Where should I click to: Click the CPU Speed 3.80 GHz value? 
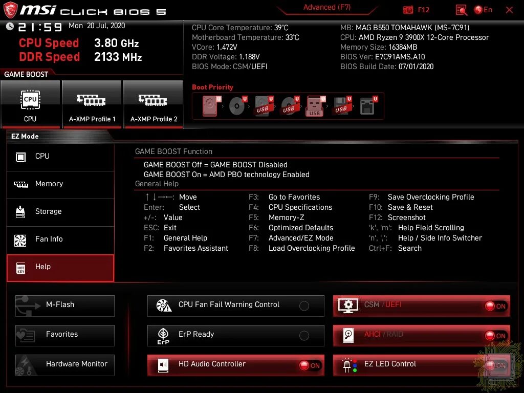[116, 43]
